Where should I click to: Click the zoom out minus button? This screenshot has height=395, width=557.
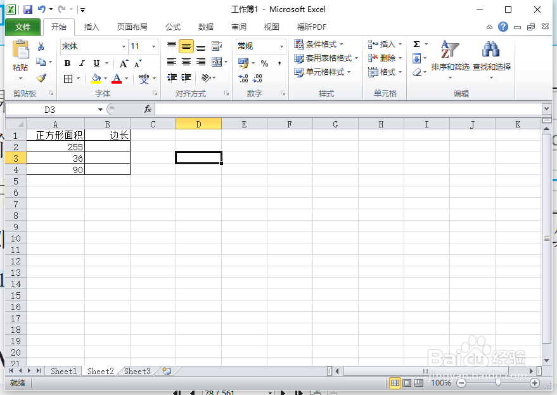tap(461, 383)
